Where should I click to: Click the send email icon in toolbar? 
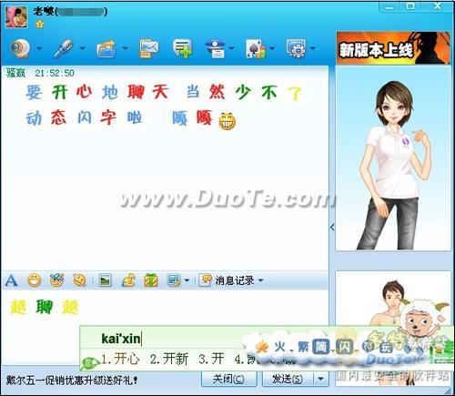[148, 48]
